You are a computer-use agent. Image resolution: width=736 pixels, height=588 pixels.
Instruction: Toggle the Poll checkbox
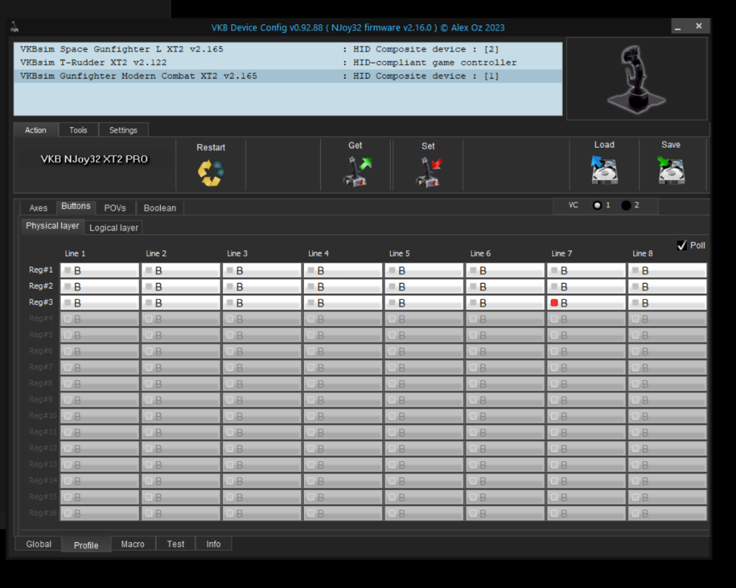[682, 245]
